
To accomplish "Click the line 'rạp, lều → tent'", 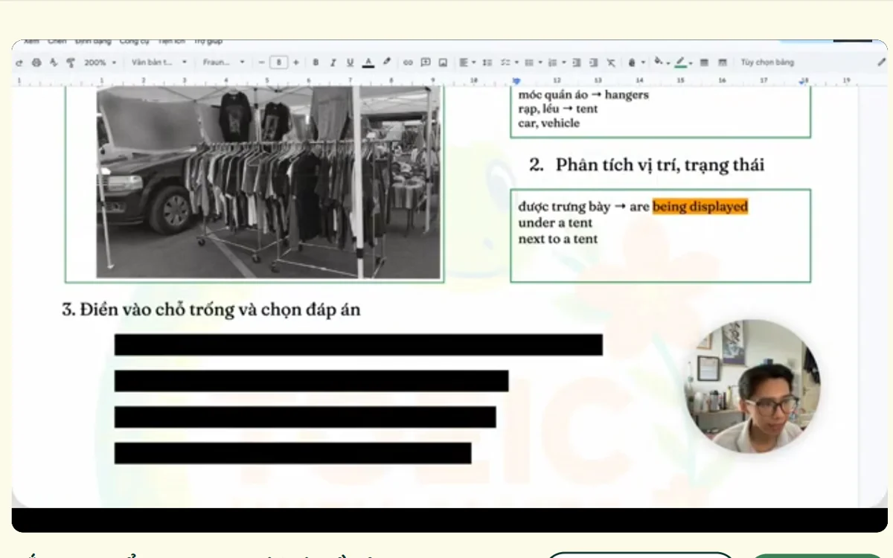I will (x=558, y=109).
